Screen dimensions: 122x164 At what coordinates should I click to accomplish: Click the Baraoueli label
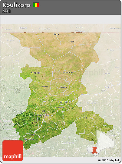pyautogui.click(x=92, y=103)
